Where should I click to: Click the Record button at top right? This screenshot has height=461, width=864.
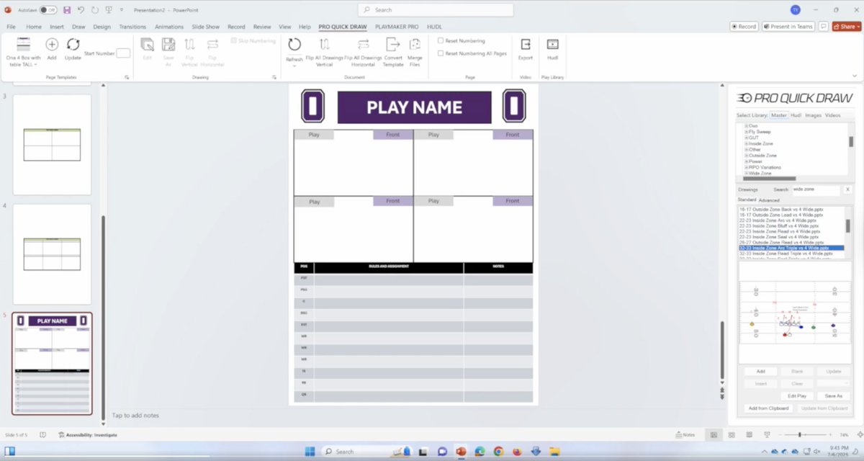pyautogui.click(x=744, y=27)
